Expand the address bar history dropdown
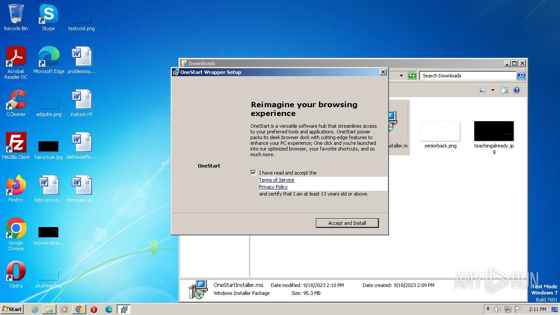Screen dimensions: 560x315 401,76
